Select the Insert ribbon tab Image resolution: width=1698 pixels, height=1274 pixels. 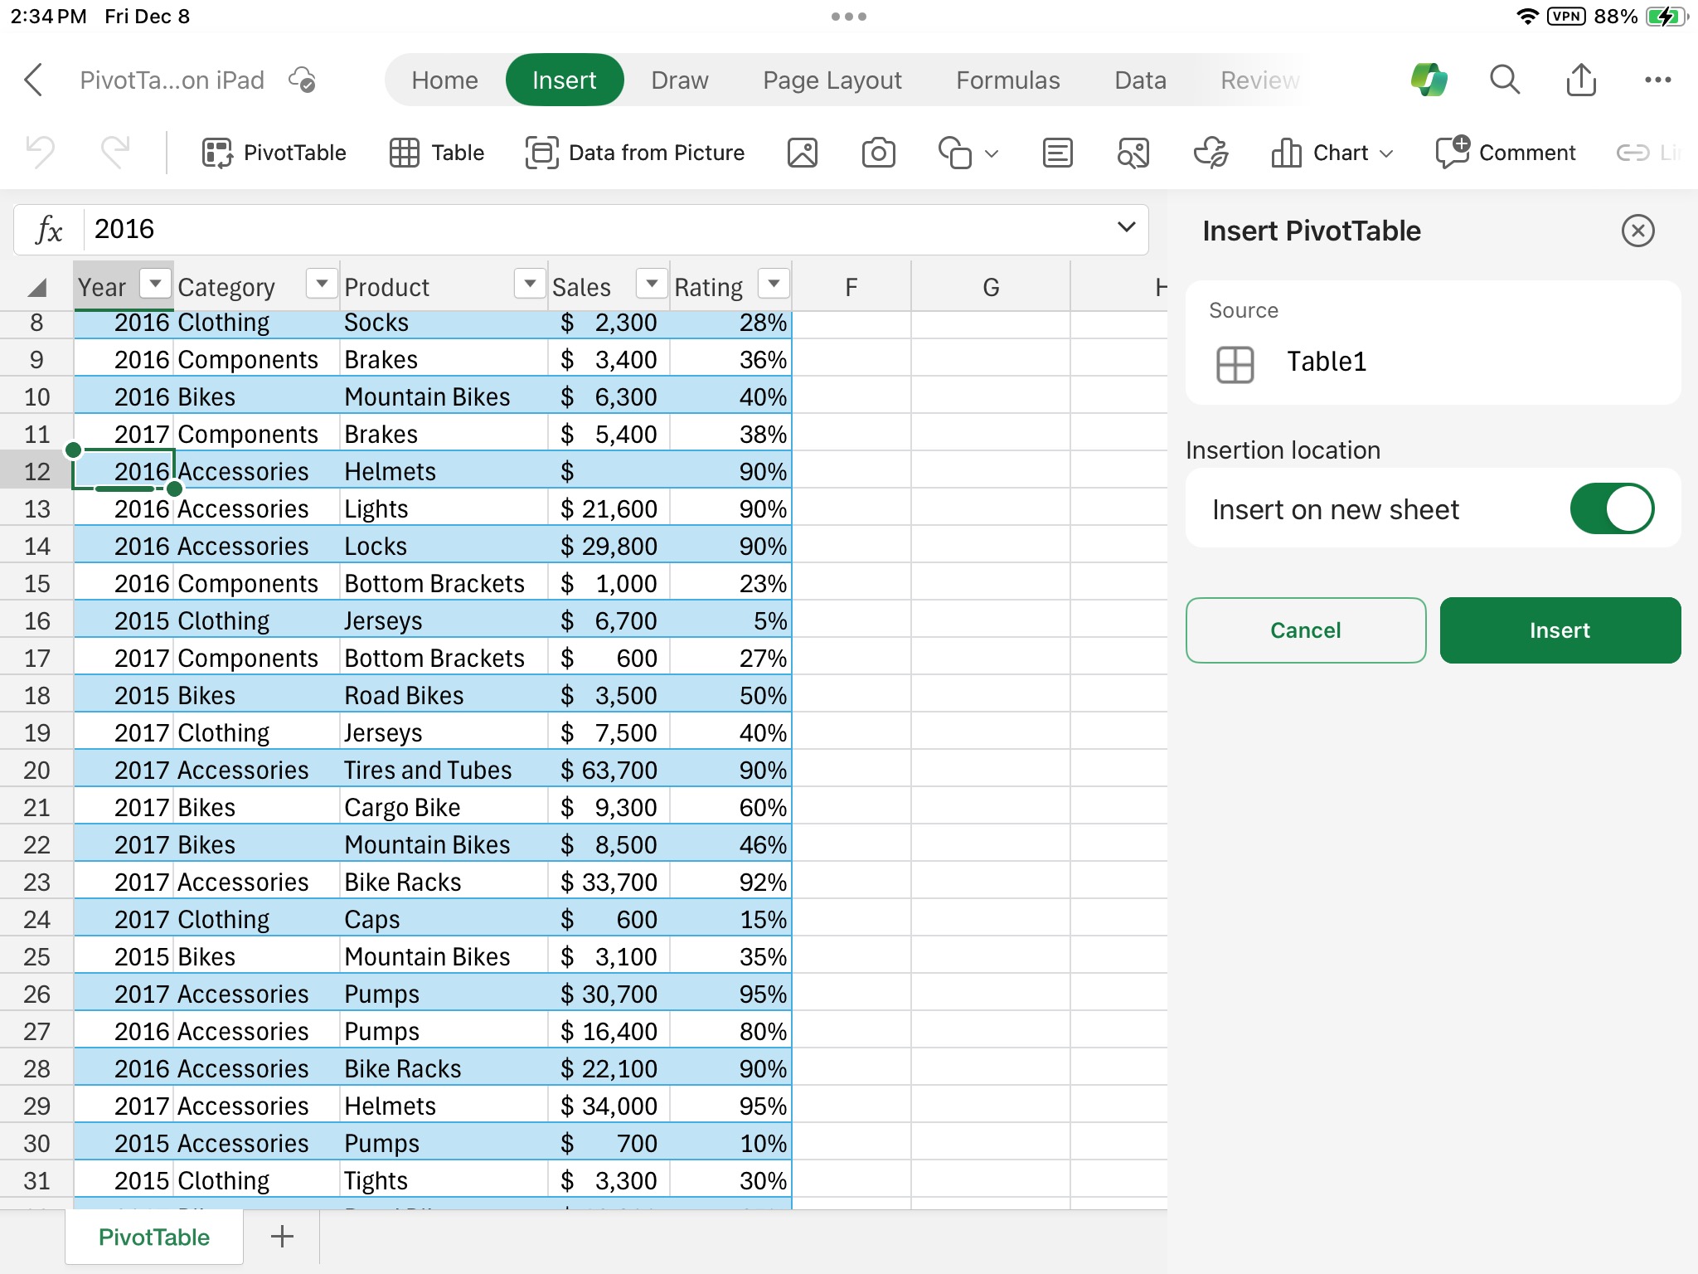(x=565, y=80)
